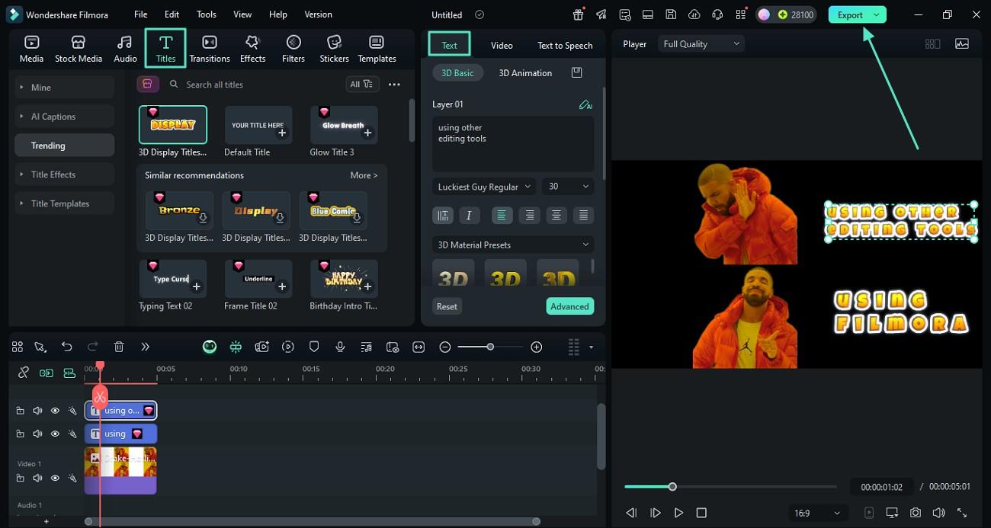Open the View menu

point(242,14)
